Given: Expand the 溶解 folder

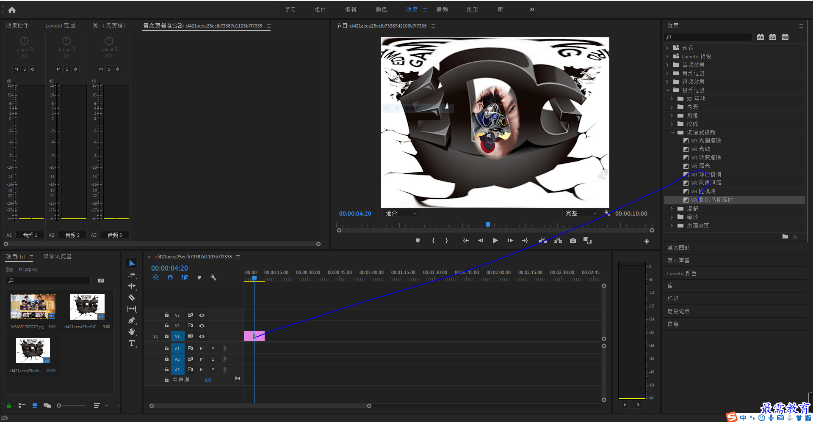Looking at the screenshot, I should (672, 208).
